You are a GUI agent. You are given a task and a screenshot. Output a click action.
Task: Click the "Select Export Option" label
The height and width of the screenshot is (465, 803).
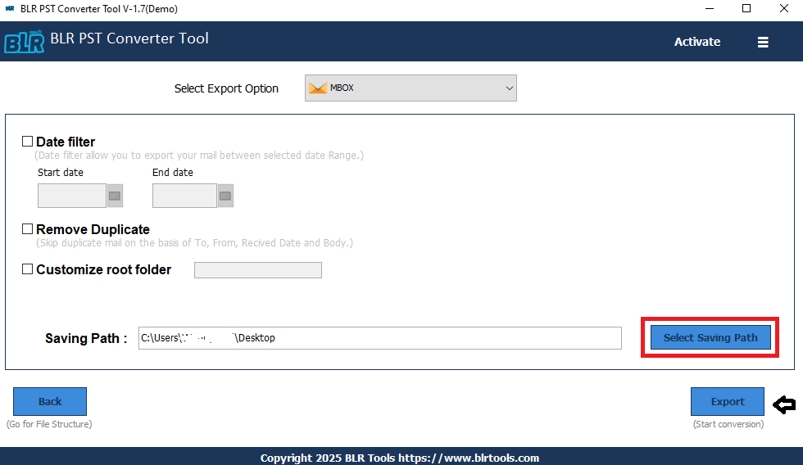pyautogui.click(x=226, y=88)
